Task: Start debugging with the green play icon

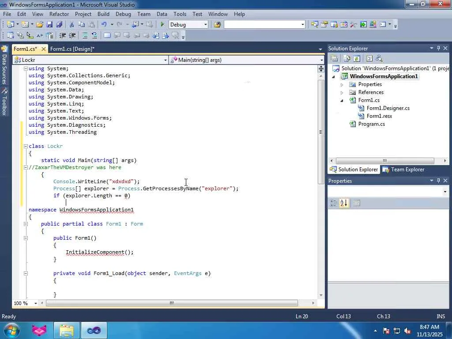Action: pos(162,25)
